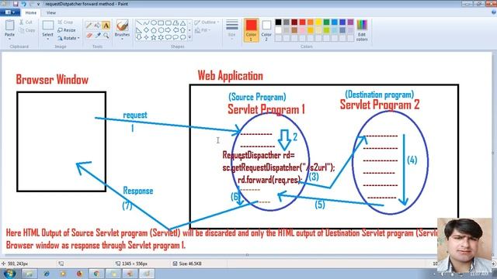Viewport: 497px width, 279px height.
Task: Choose the brown color swatch
Action: point(294,30)
